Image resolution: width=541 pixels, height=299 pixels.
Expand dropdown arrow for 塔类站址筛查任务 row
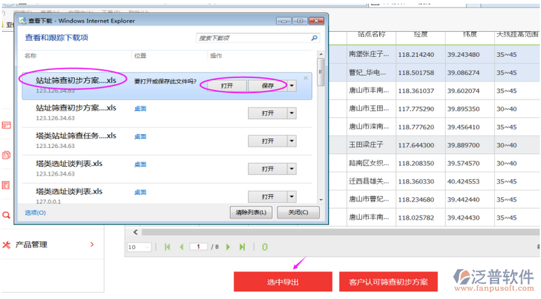[x=292, y=141]
